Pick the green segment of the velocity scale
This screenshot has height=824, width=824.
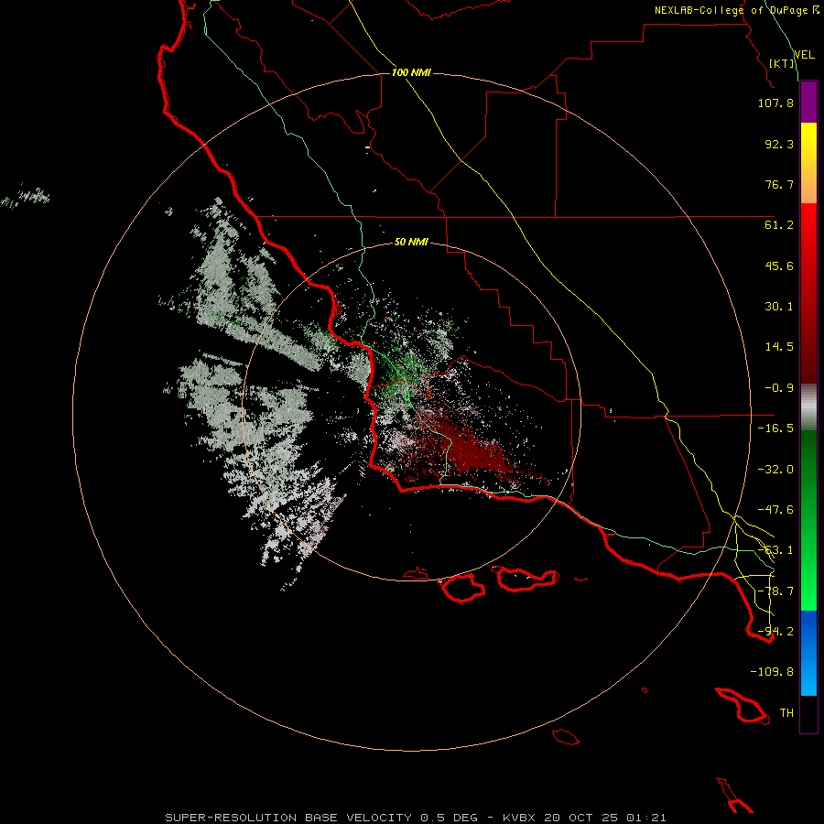click(808, 520)
